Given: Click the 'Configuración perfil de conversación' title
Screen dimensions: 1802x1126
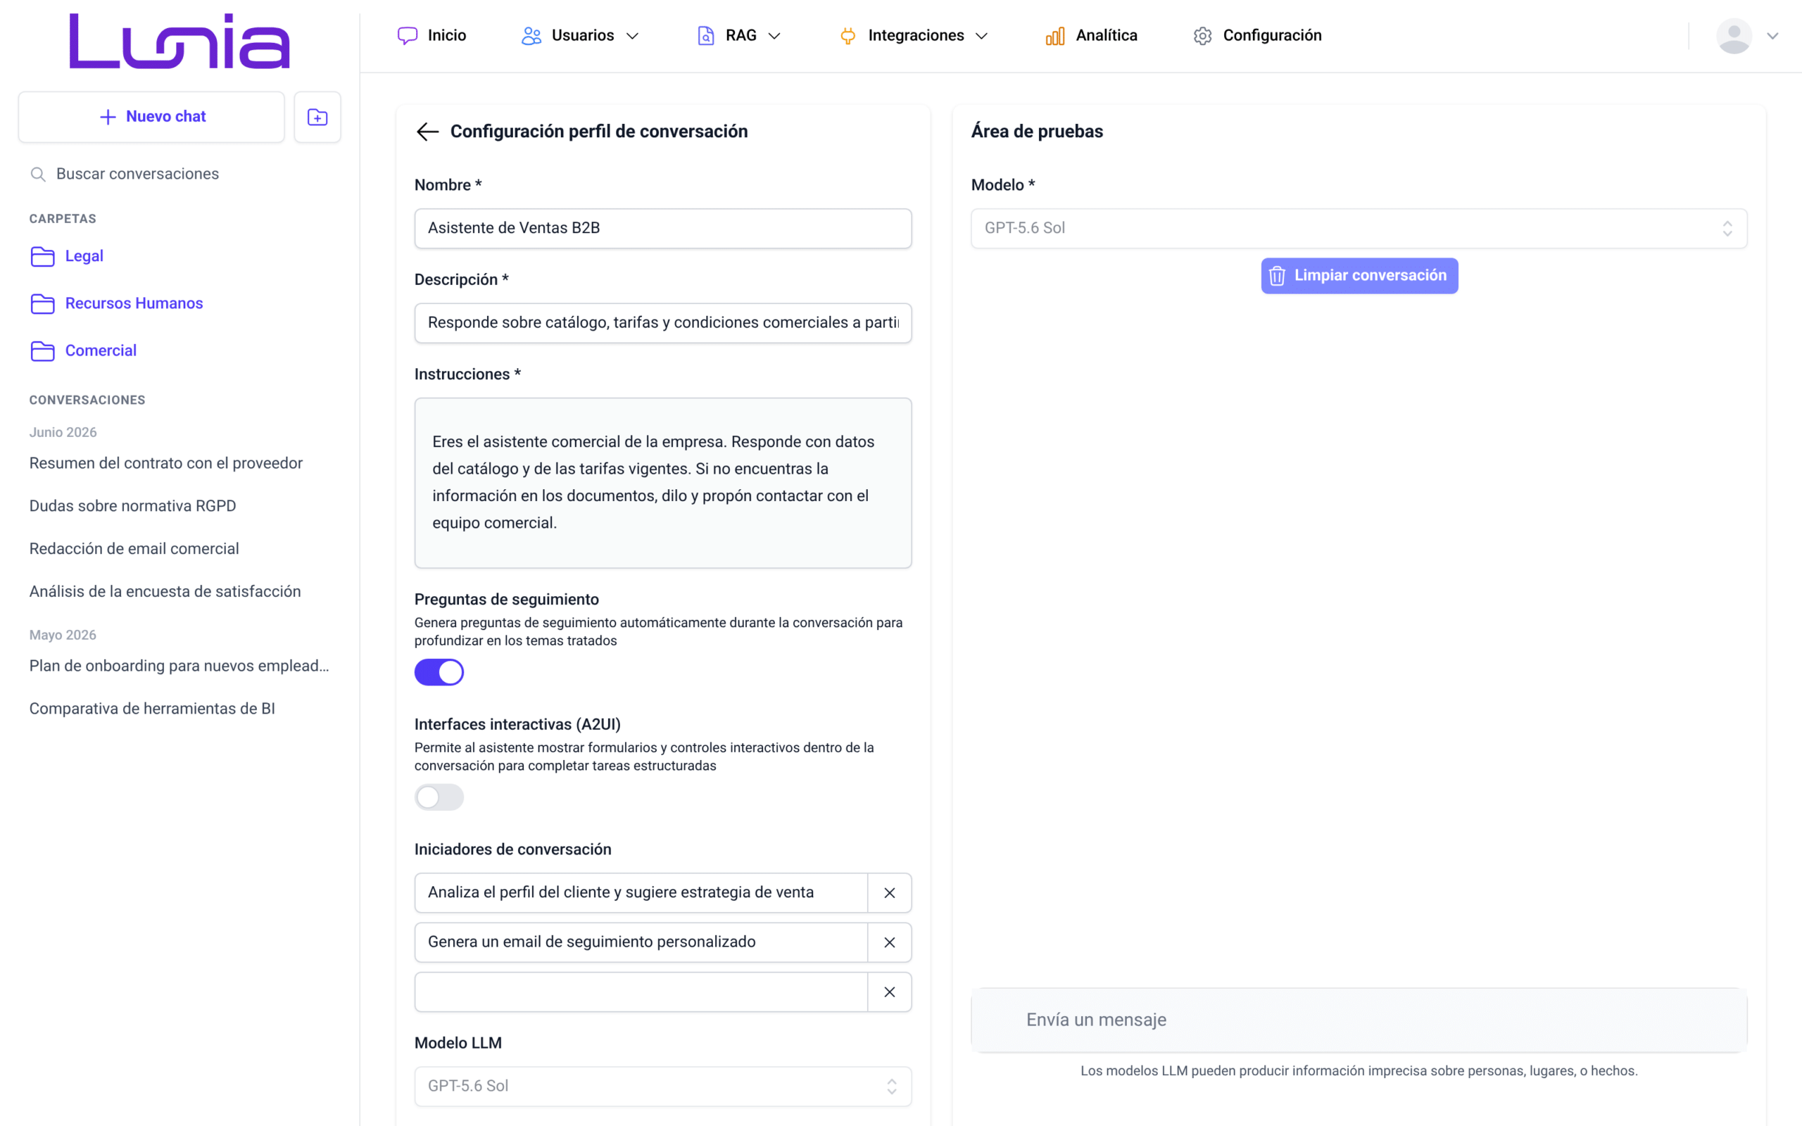Looking at the screenshot, I should (599, 132).
